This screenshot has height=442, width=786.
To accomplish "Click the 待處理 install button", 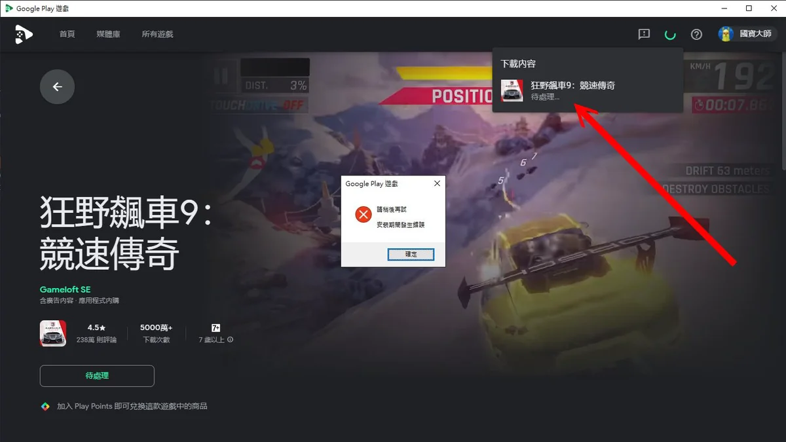I will click(x=97, y=376).
